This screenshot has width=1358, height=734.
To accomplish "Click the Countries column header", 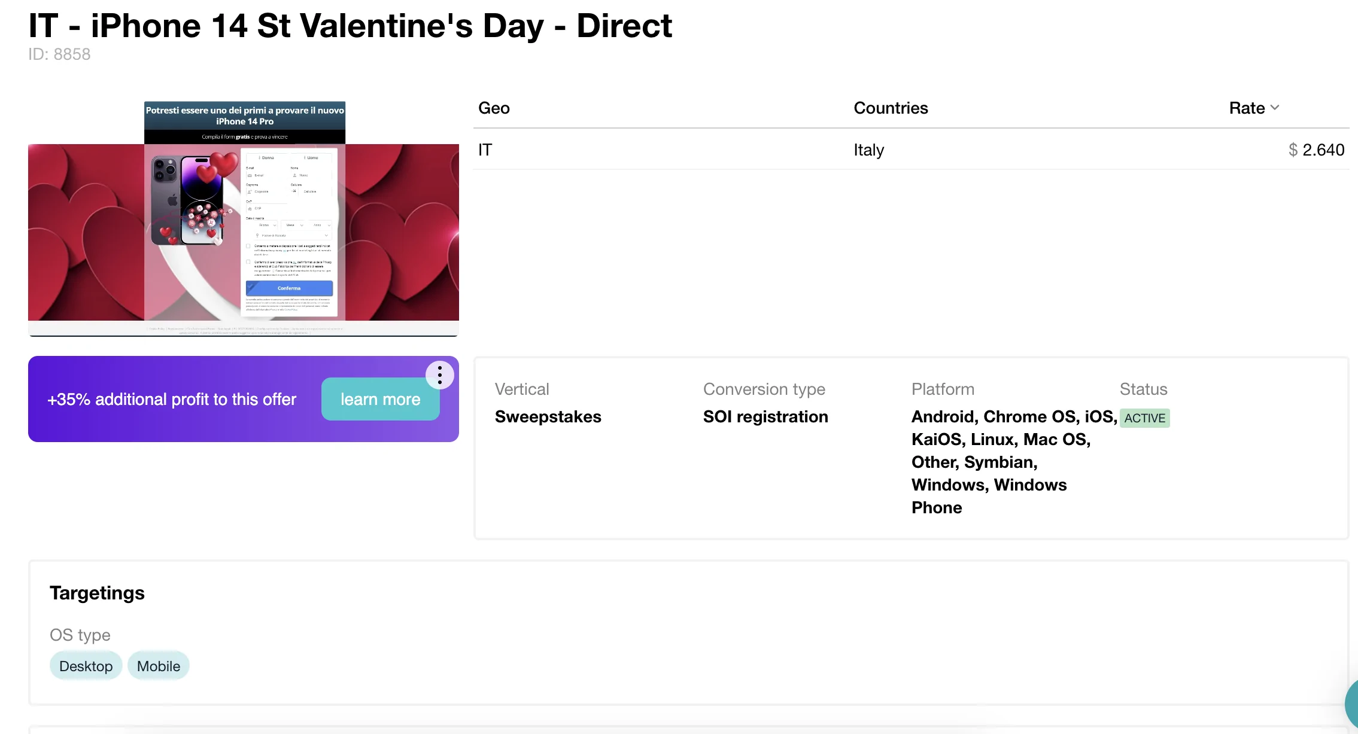I will point(891,108).
